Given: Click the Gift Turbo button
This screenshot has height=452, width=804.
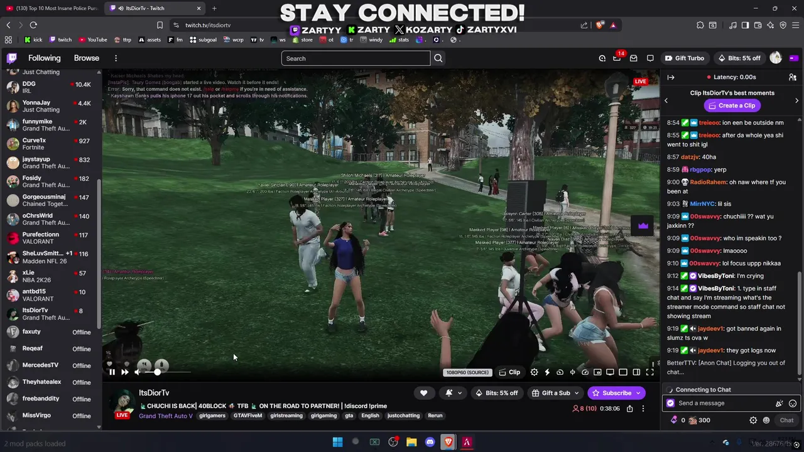Looking at the screenshot, I should click(x=685, y=58).
